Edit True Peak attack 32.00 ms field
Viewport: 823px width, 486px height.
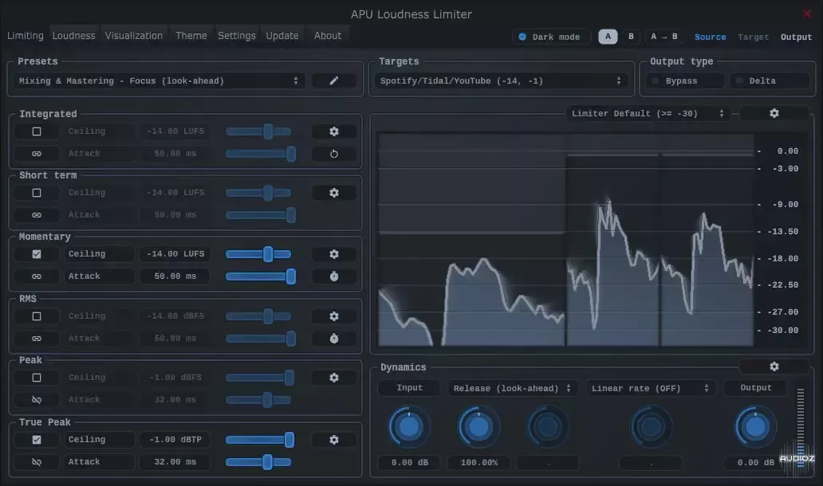175,462
